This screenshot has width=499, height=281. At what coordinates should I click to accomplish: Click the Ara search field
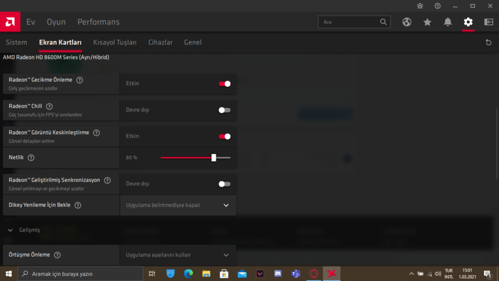[349, 22]
